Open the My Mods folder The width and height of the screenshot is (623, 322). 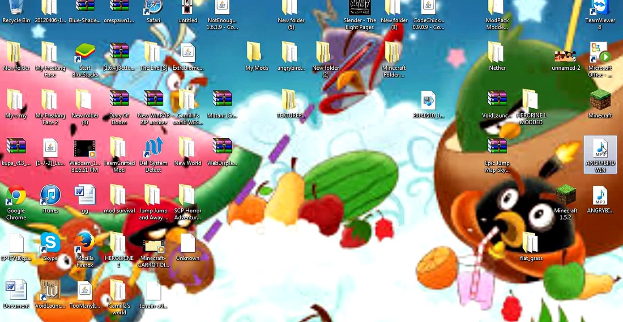click(x=257, y=57)
